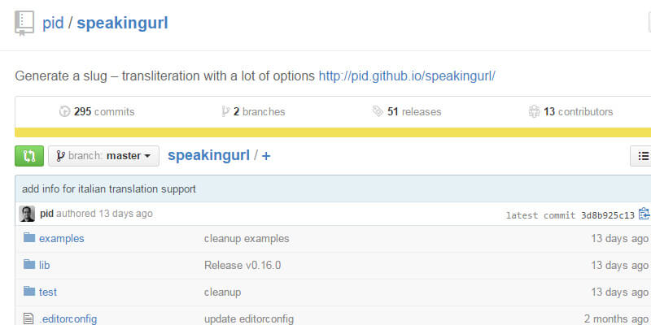Click the .editorconfig file icon
Viewport: 651px width, 325px height.
tap(30, 318)
